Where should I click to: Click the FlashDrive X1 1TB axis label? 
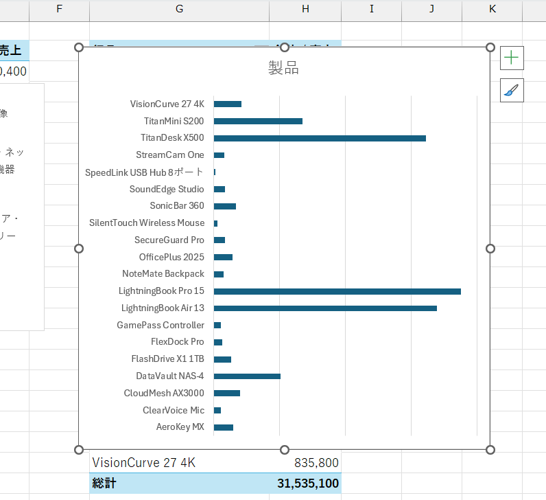click(167, 359)
